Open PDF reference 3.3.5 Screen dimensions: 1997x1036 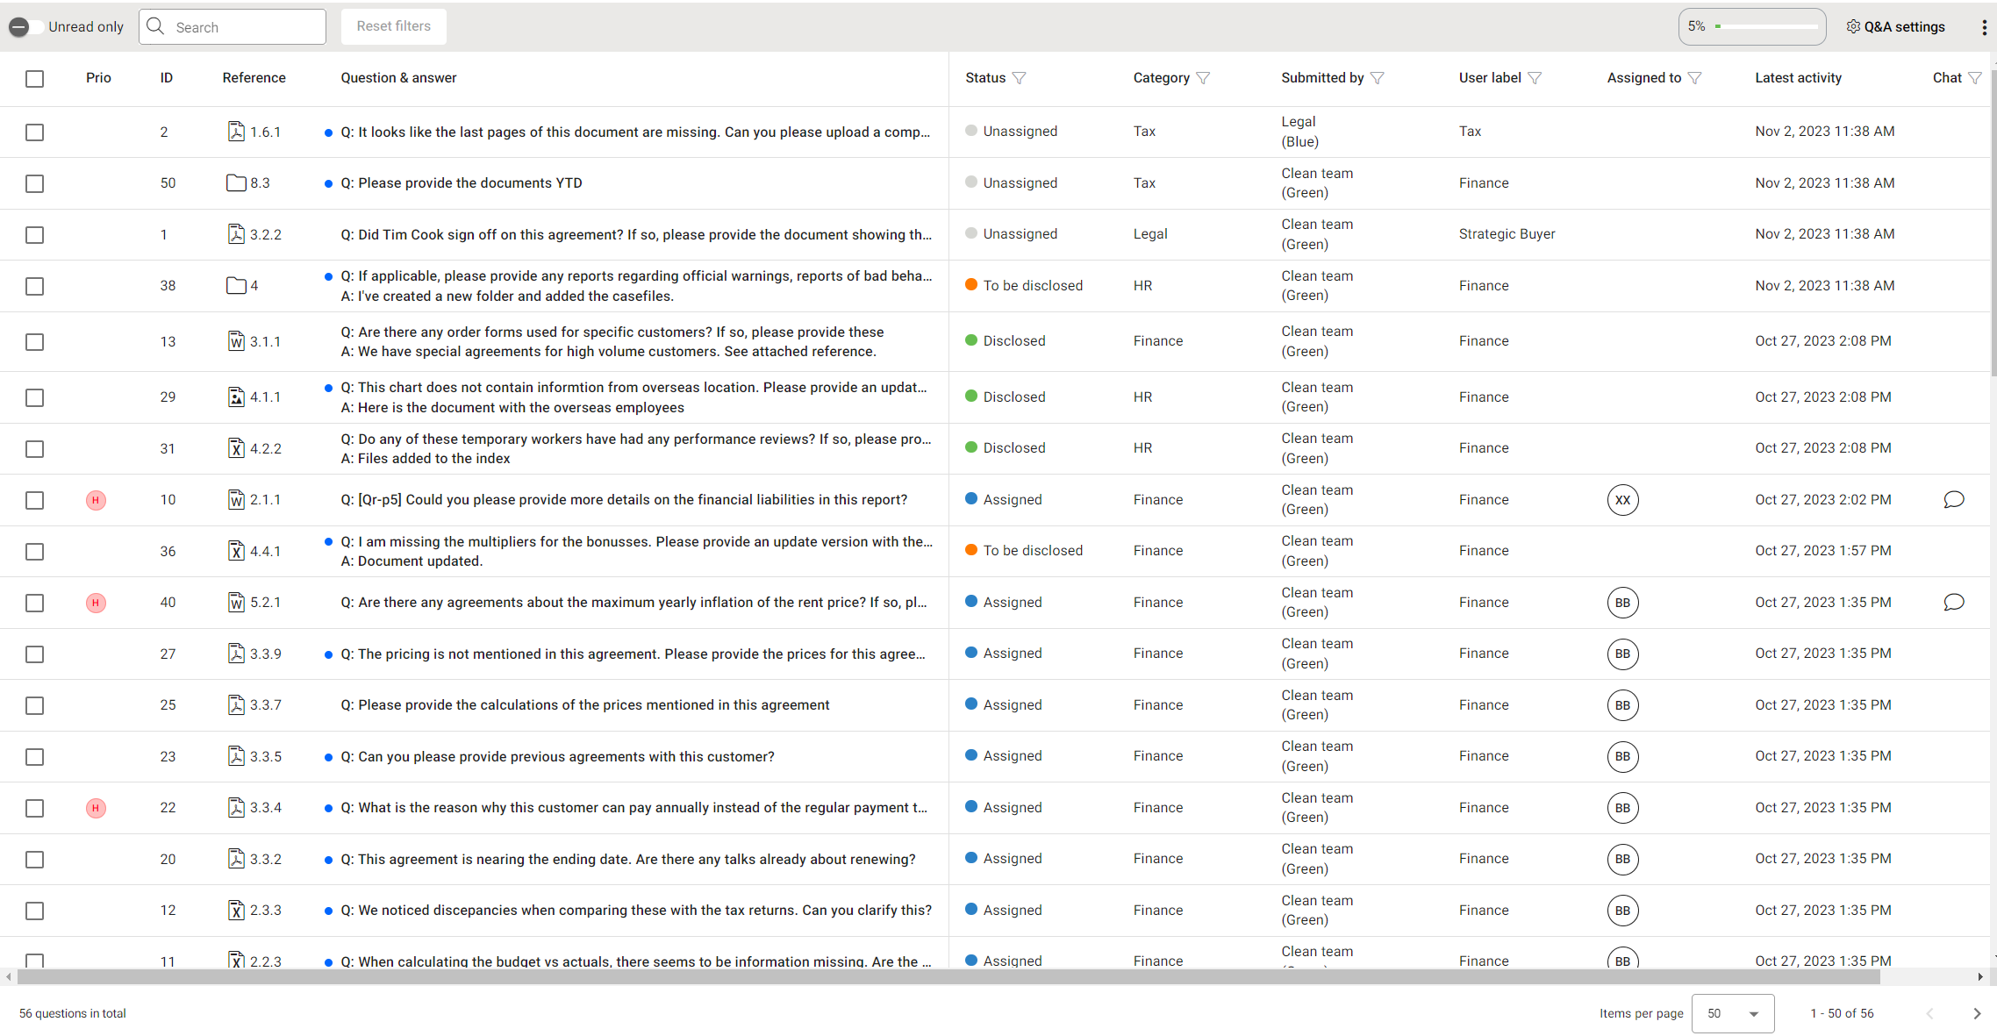[254, 756]
